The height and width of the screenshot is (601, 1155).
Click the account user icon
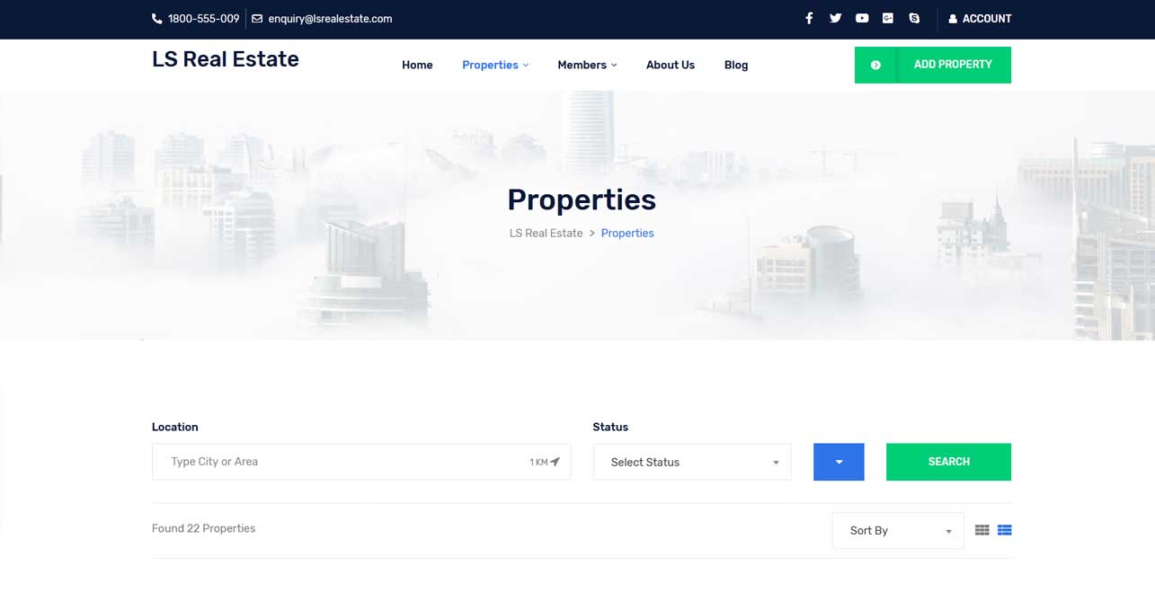click(953, 19)
